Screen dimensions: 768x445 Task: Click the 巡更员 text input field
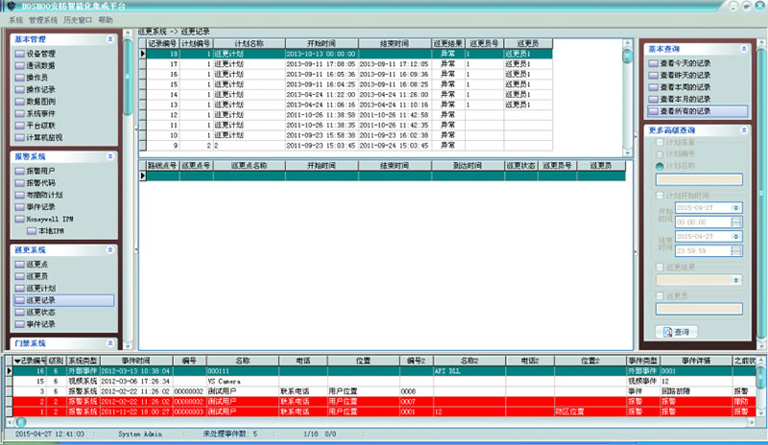coord(697,309)
